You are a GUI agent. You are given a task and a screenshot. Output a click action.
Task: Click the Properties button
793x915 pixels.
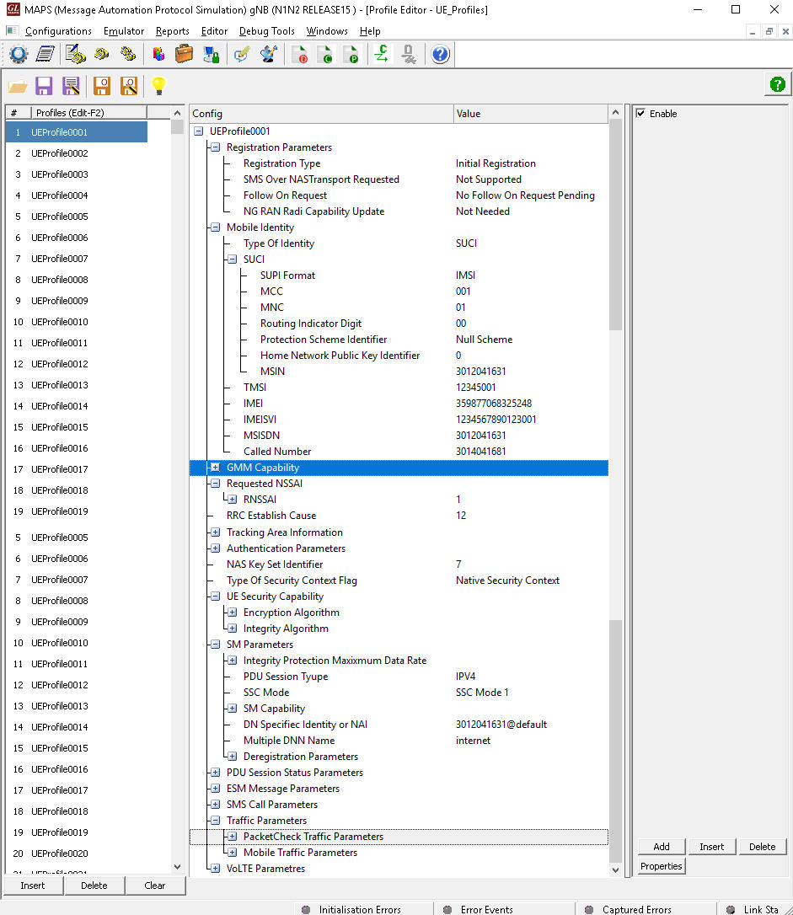[x=661, y=865]
